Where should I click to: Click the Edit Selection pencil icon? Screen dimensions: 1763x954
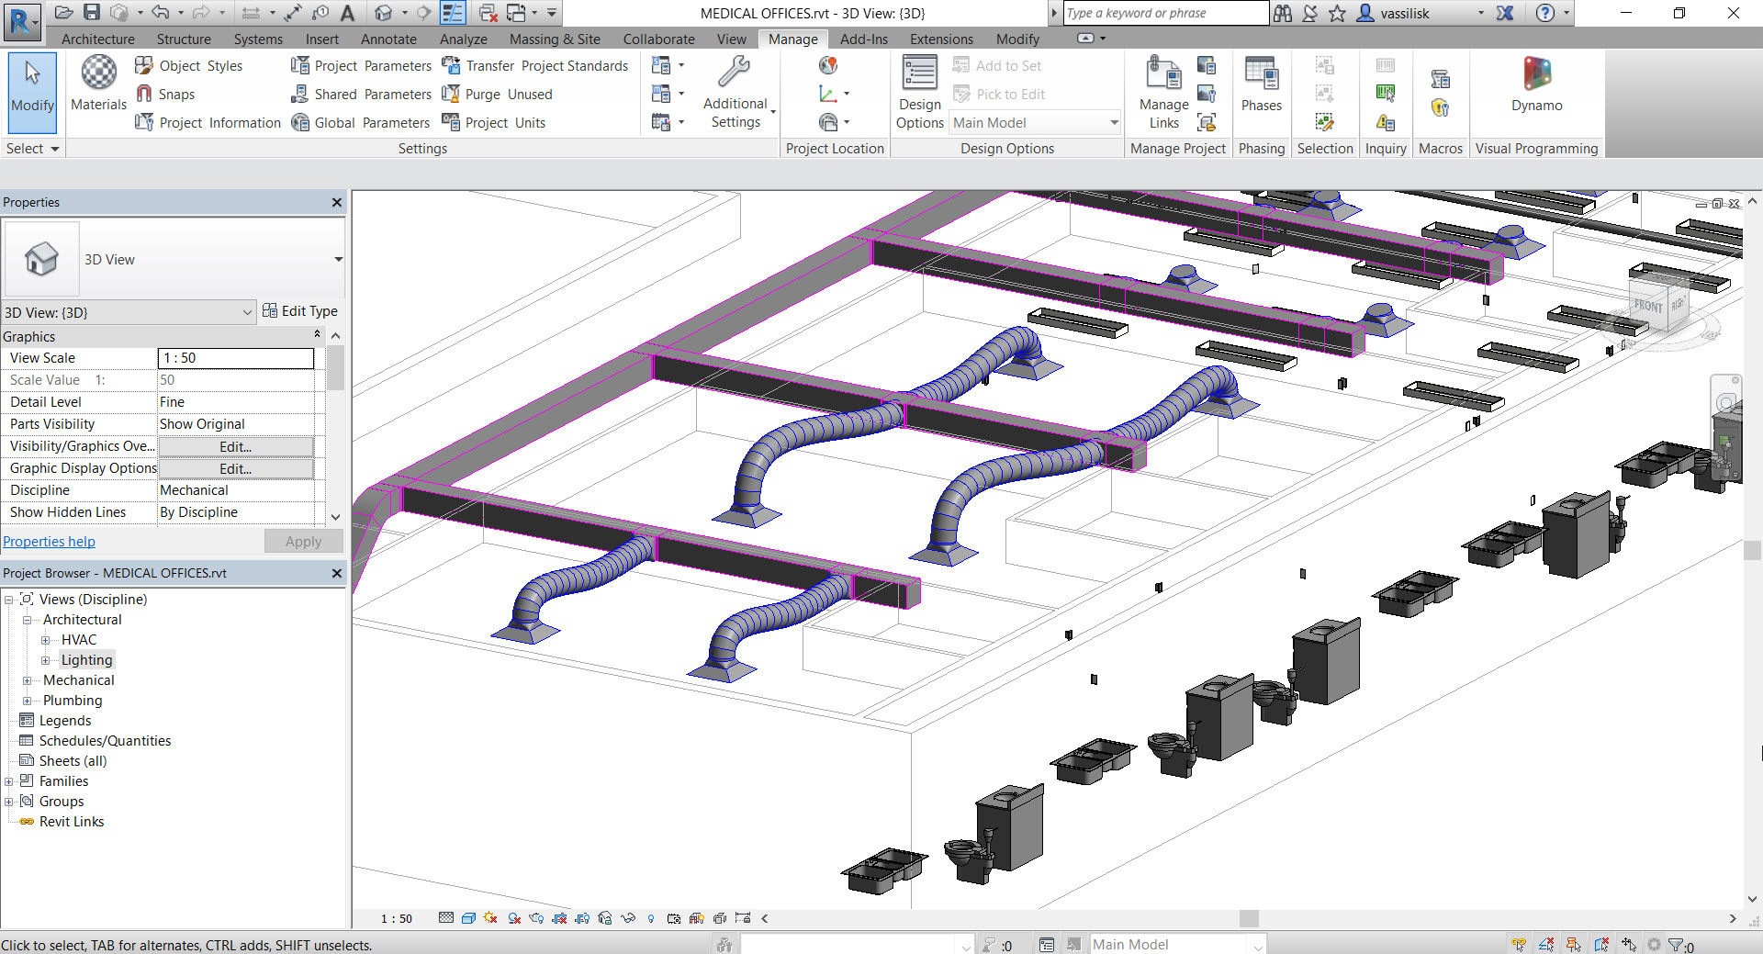1324,121
